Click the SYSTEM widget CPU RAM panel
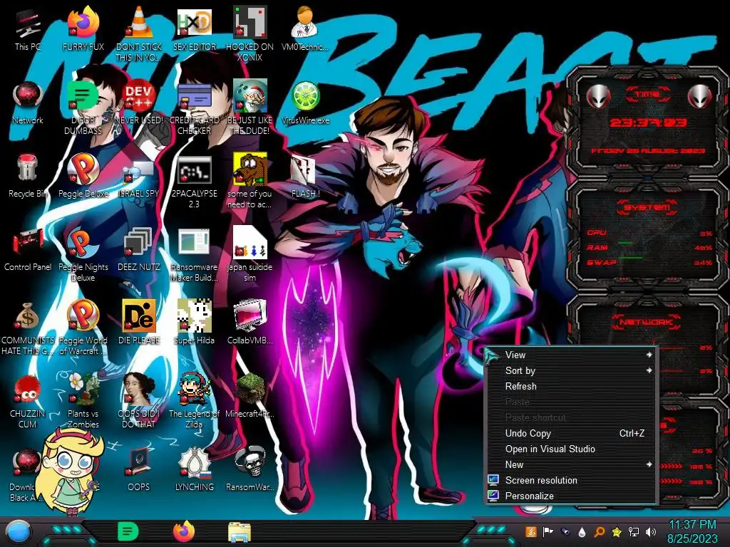Image resolution: width=730 pixels, height=547 pixels. pos(647,235)
